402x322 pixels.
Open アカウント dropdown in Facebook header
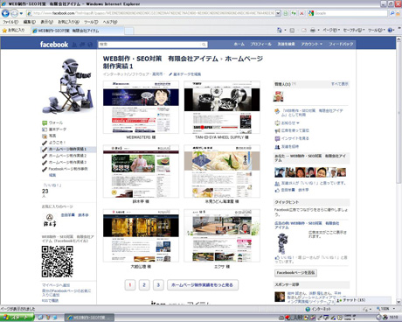[x=311, y=44]
